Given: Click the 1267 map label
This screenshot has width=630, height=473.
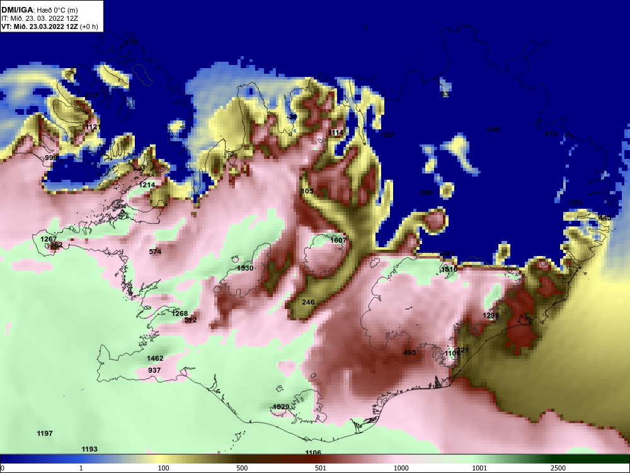Looking at the screenshot, I should point(49,239).
